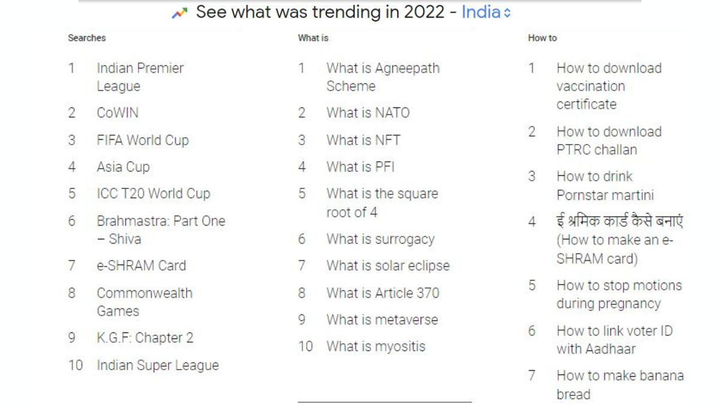Viewport: 720px width, 405px height.
Task: Open the CoWIN trending search
Action: 118,113
